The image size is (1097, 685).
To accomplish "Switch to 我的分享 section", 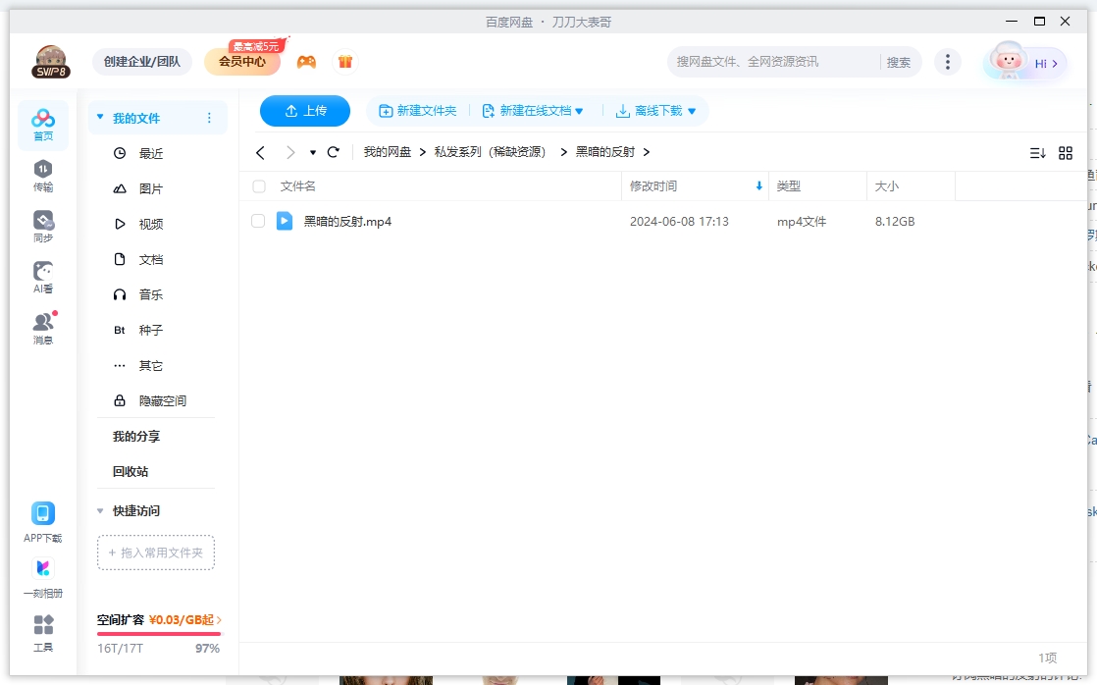I will click(136, 436).
